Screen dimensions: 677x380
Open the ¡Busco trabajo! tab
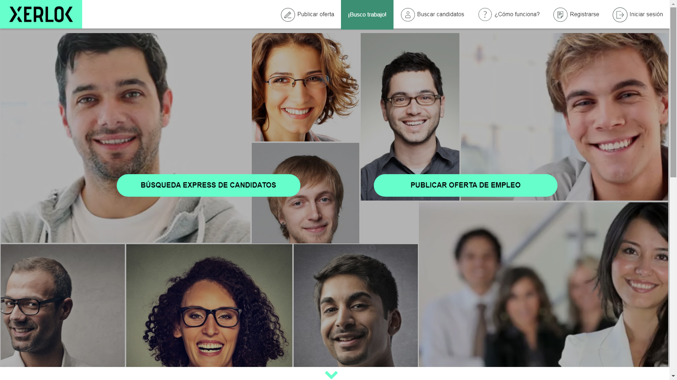pos(367,14)
